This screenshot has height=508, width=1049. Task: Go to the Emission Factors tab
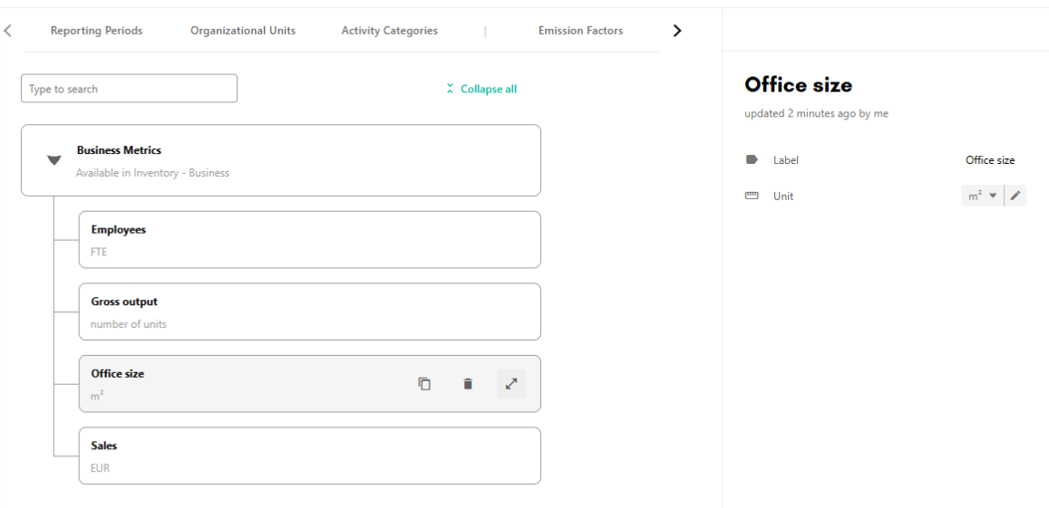(x=580, y=30)
